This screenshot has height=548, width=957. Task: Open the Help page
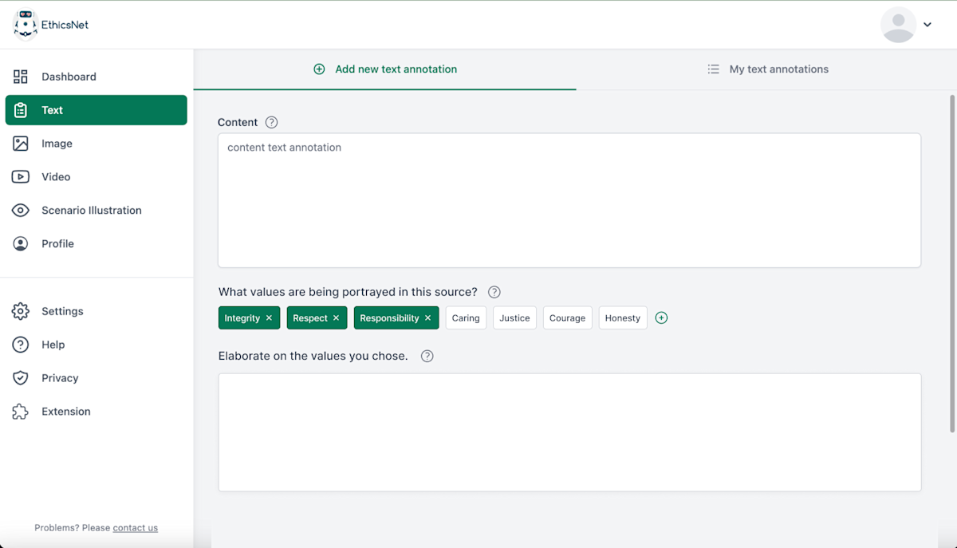tap(96, 345)
